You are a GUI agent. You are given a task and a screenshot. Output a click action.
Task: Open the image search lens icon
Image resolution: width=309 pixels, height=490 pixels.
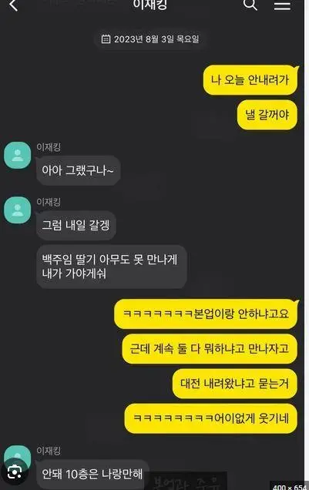point(14,472)
